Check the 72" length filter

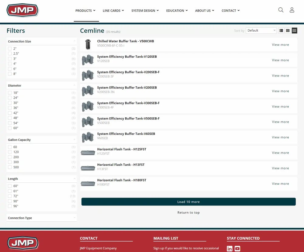[x=10, y=196]
